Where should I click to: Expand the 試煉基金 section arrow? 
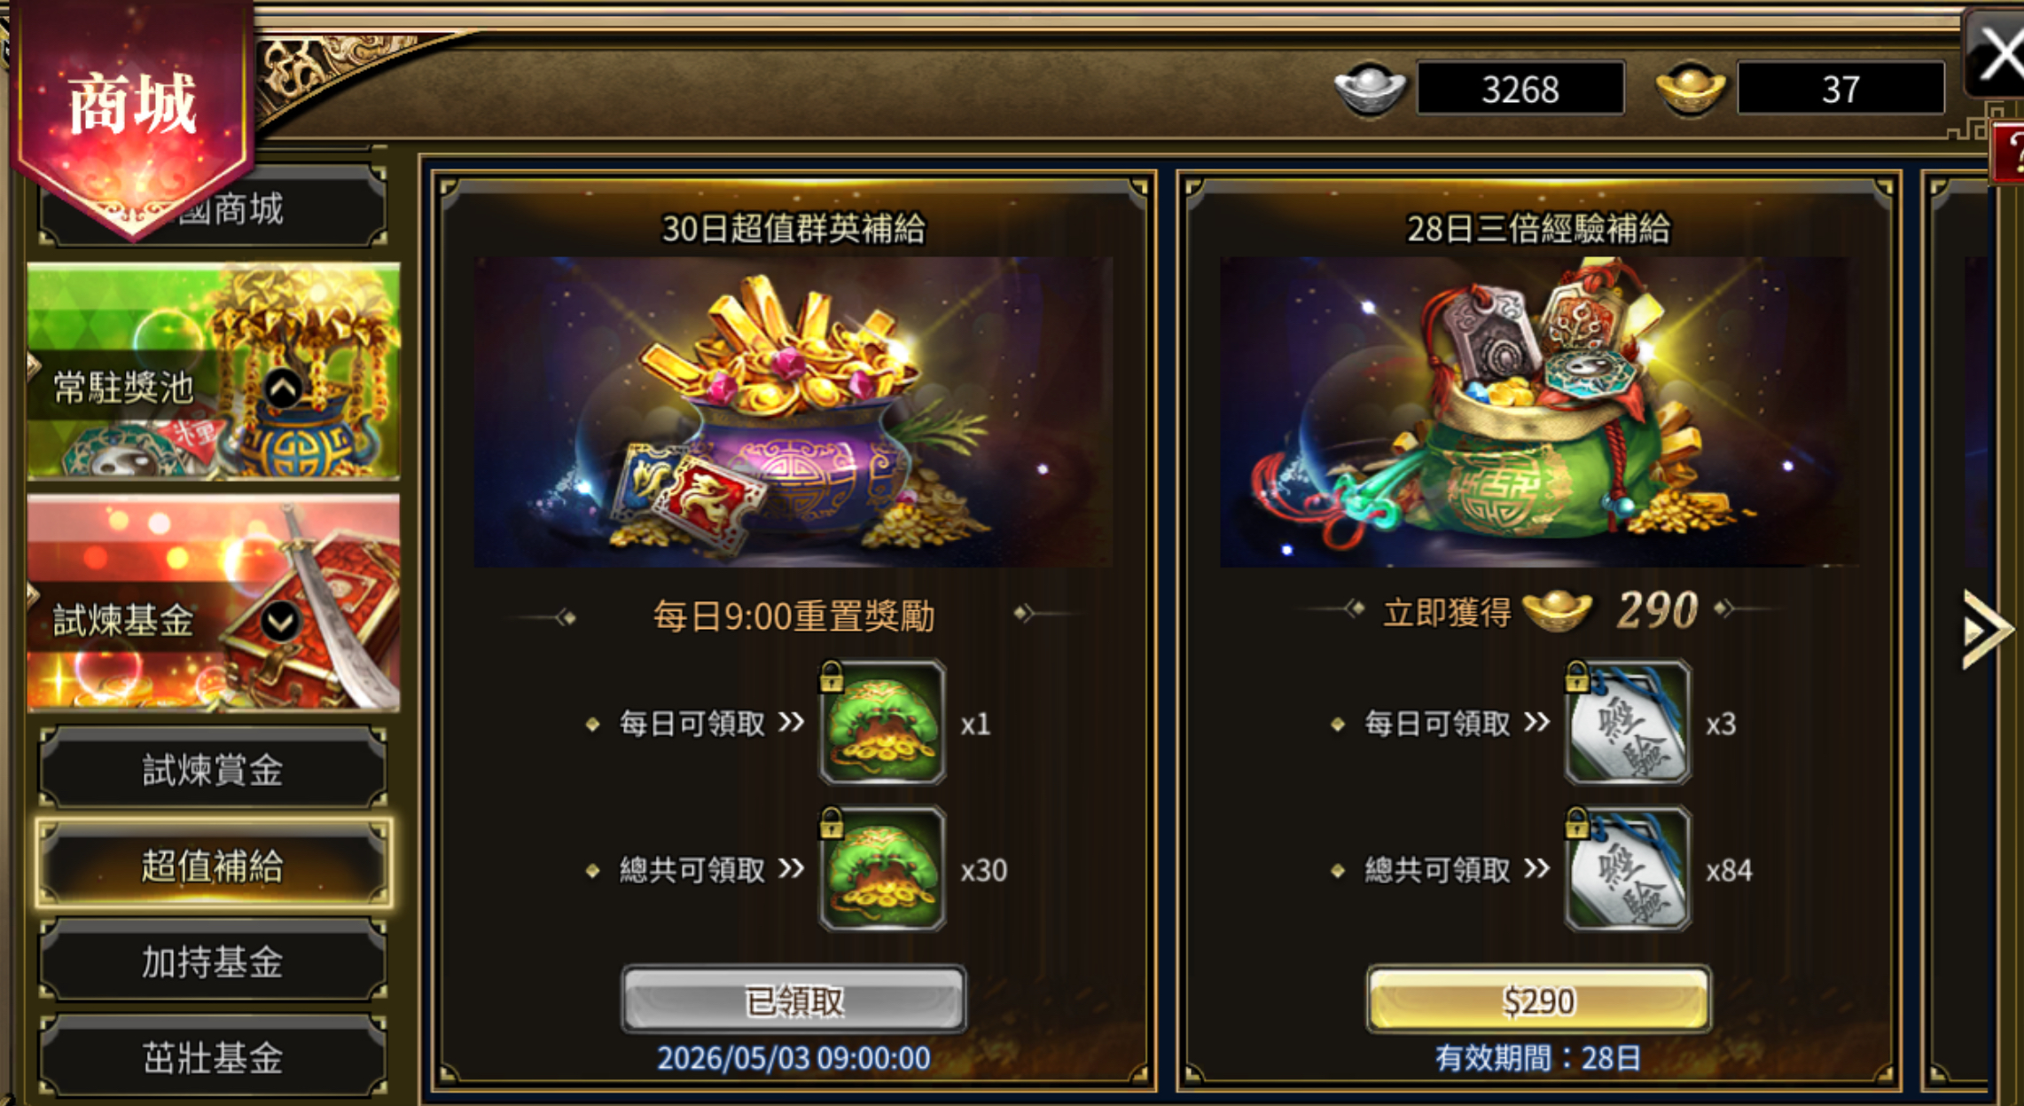280,621
